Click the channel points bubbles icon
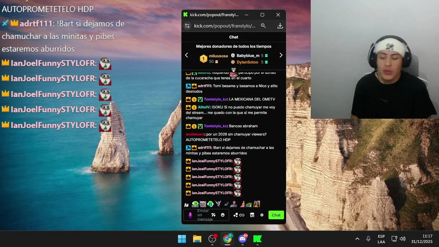 [x=236, y=215]
